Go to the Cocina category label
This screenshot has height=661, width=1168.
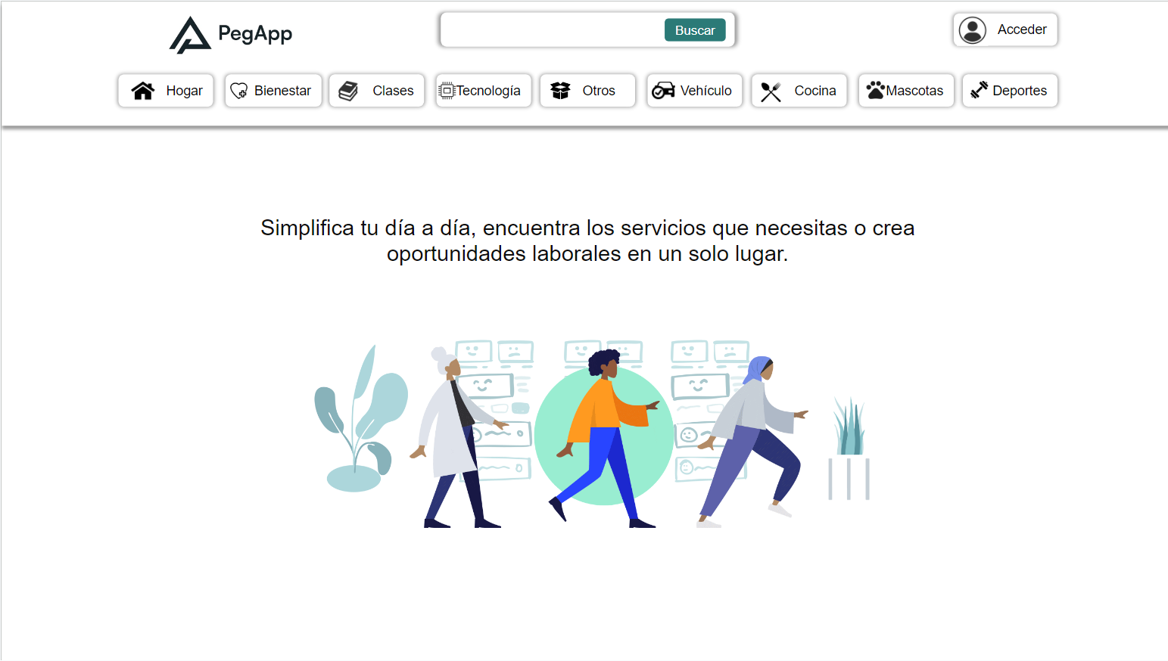point(814,91)
